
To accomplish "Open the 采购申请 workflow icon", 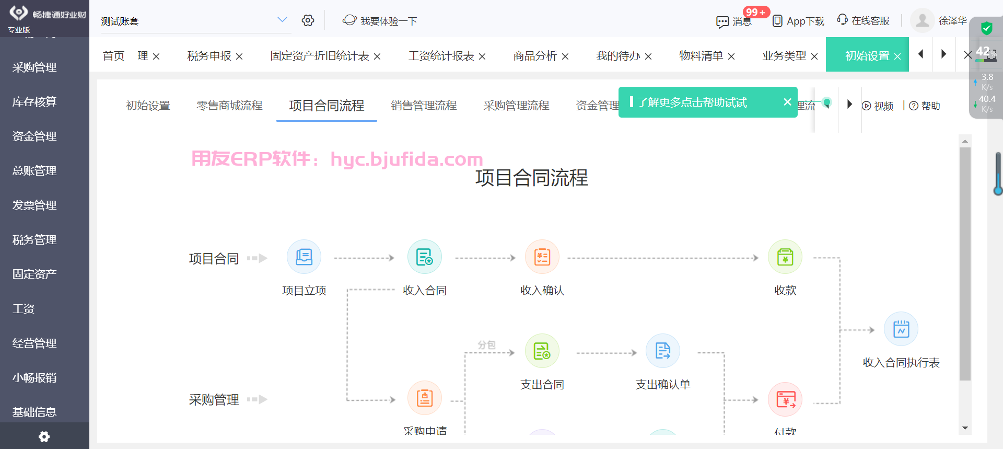I will point(425,398).
